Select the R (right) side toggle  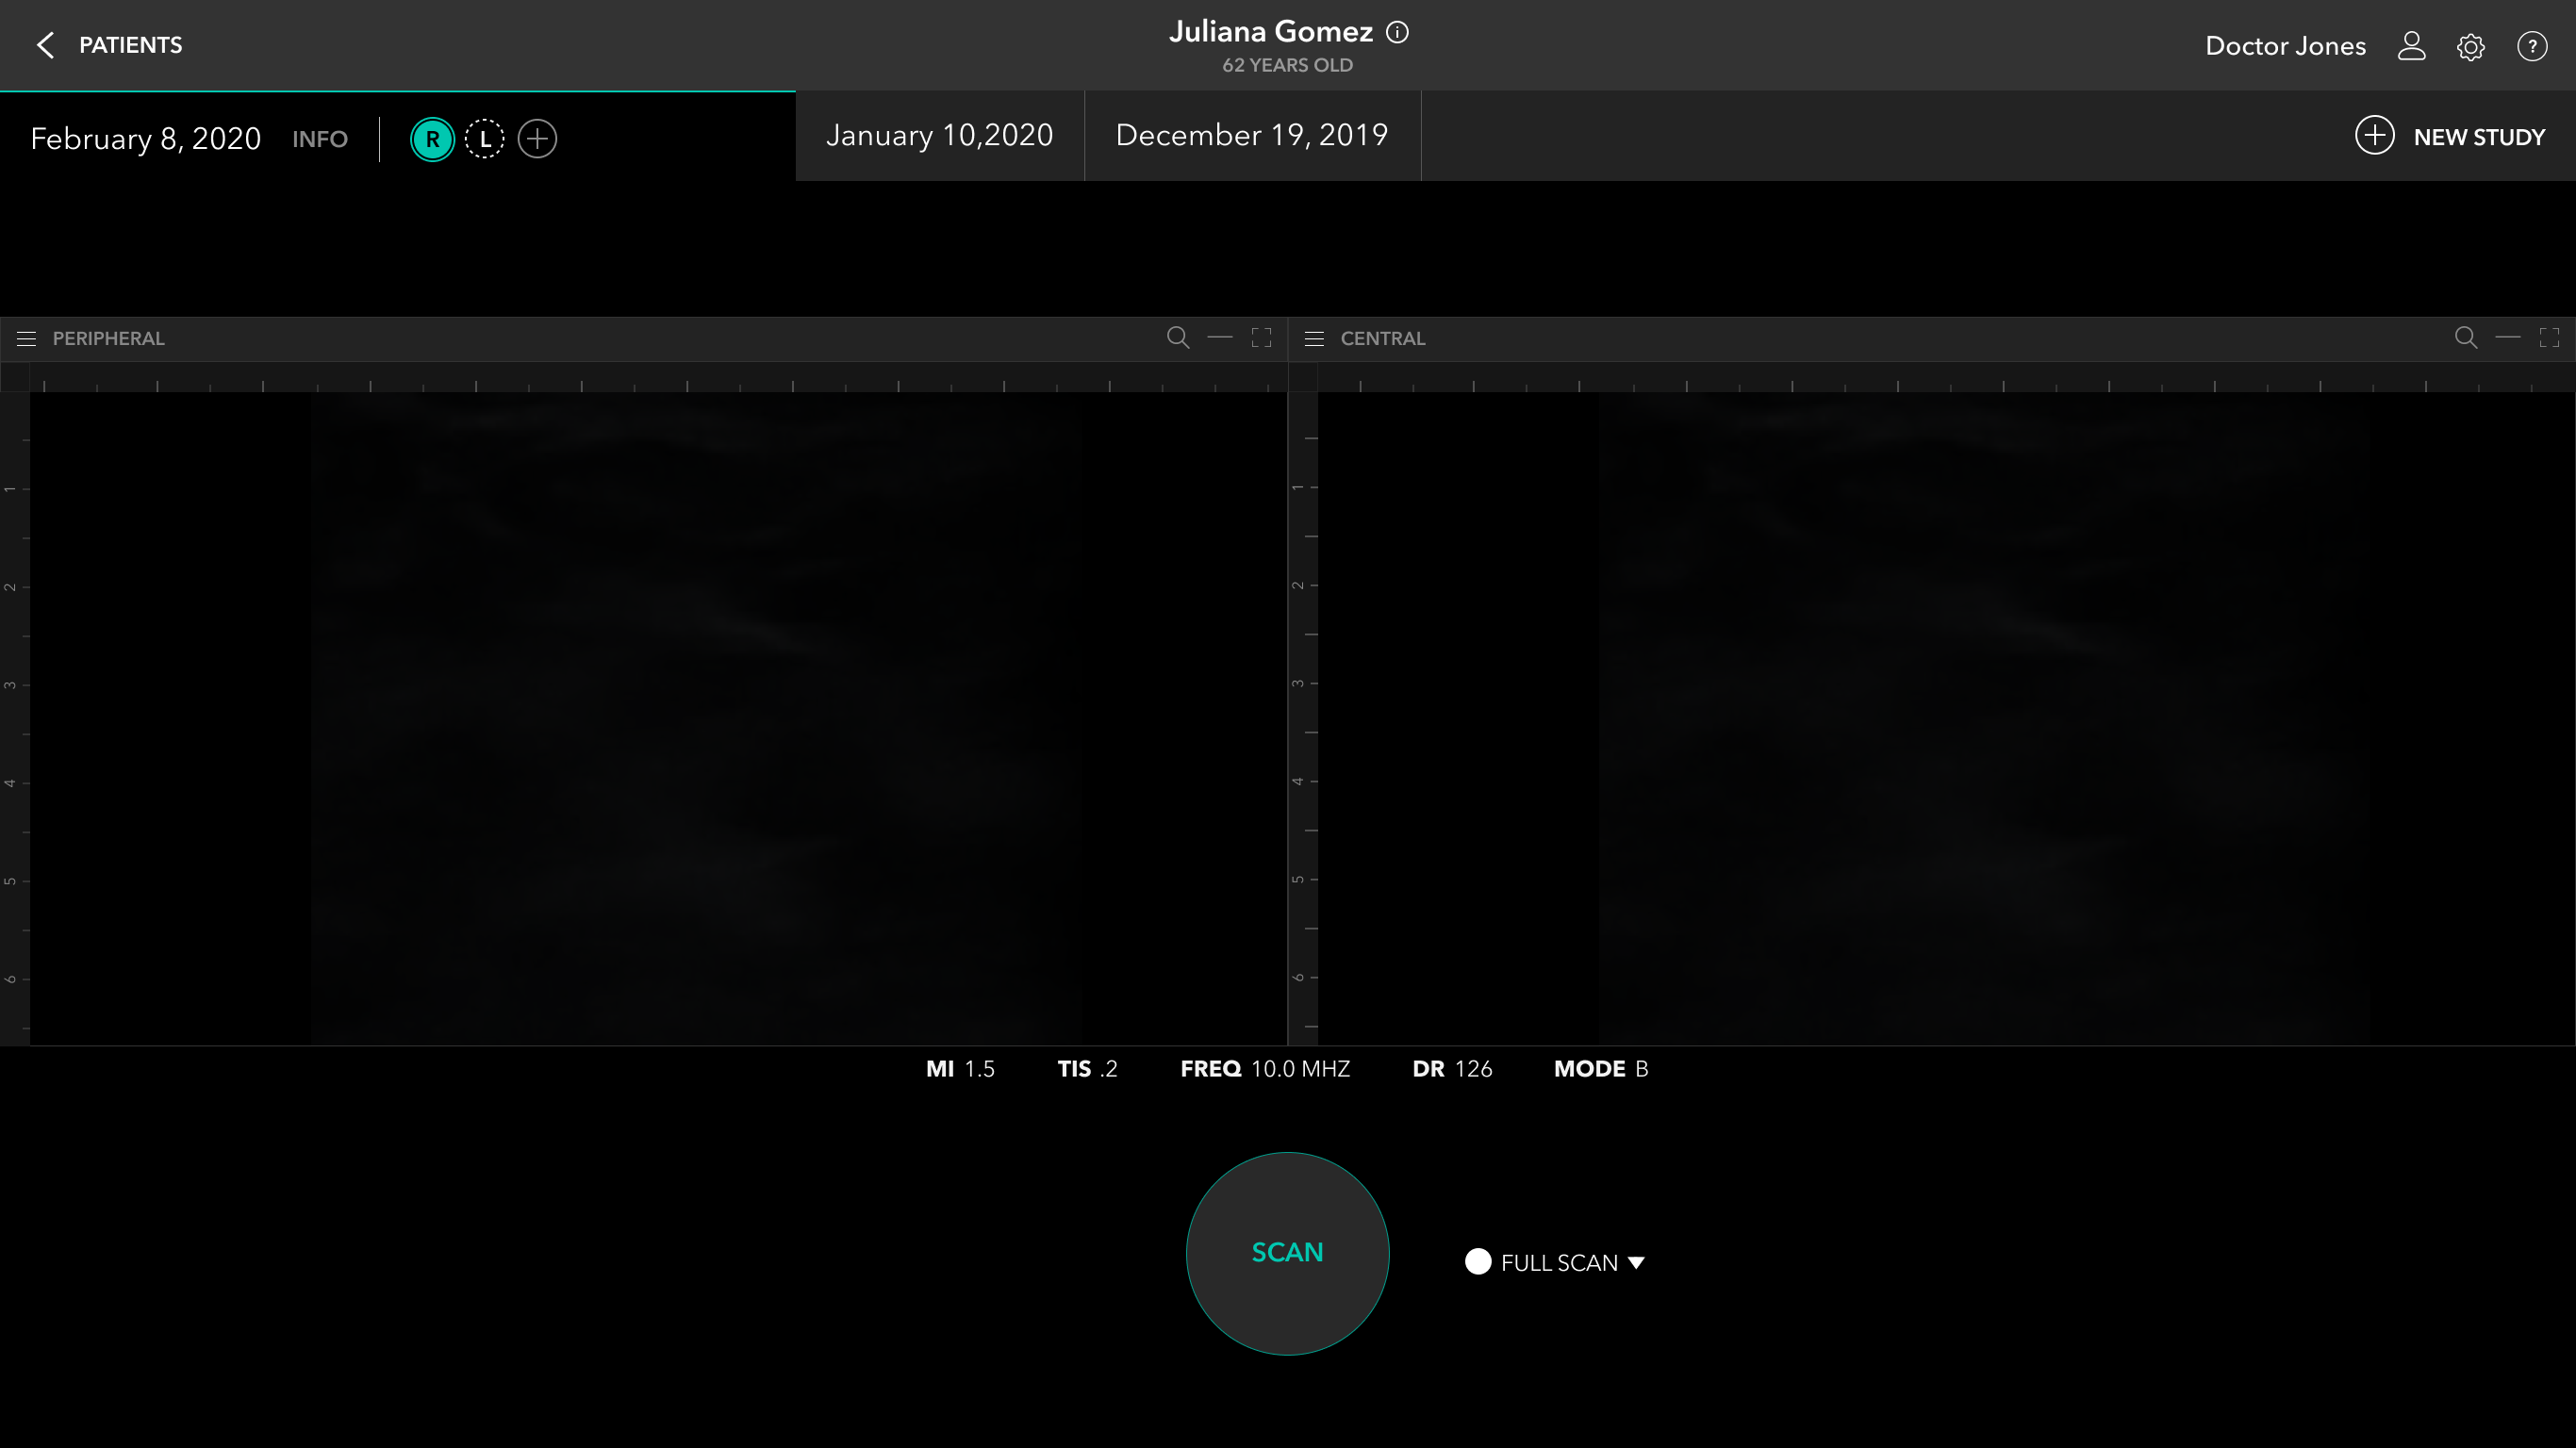pos(432,139)
